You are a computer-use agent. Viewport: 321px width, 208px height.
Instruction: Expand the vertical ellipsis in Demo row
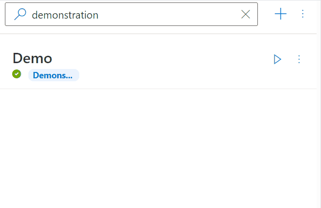click(x=299, y=59)
